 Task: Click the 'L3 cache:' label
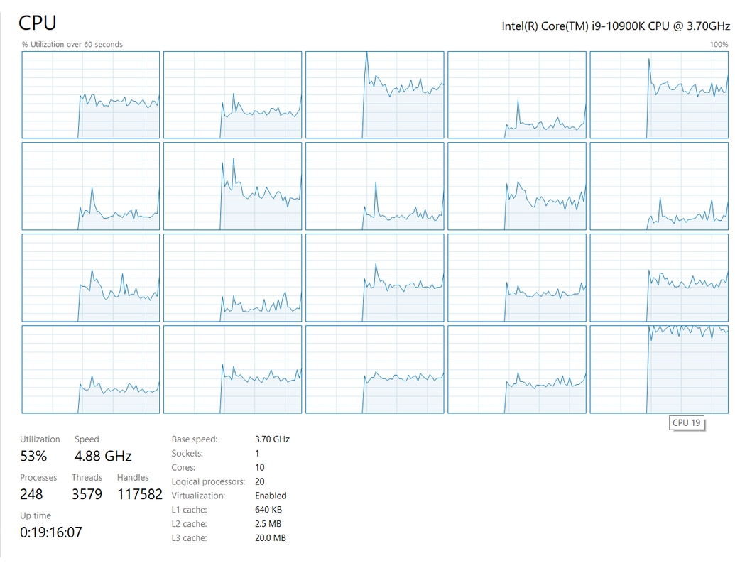[x=190, y=538]
